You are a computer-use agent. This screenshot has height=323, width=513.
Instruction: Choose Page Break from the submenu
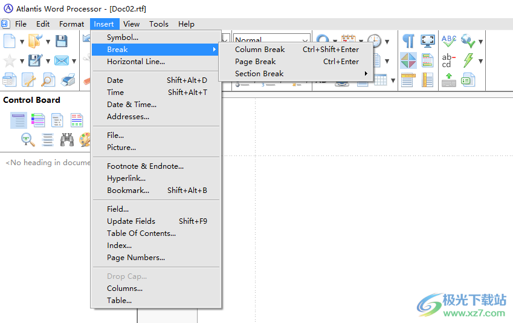tap(255, 62)
